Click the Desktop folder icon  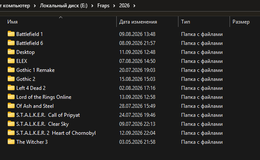click(x=11, y=52)
